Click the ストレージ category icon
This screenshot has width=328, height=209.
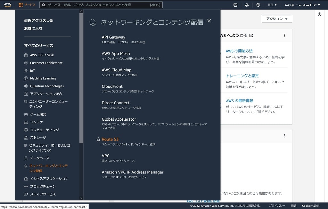coord(26,138)
